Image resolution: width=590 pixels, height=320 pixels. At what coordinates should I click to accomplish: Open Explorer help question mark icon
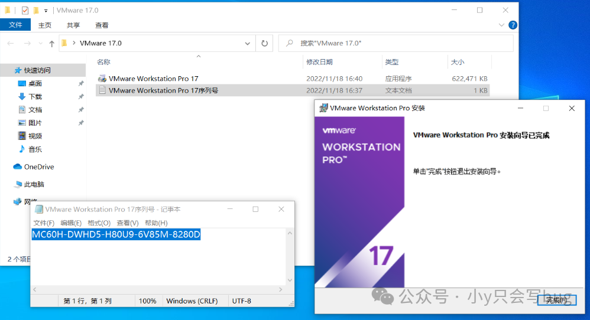pos(513,25)
